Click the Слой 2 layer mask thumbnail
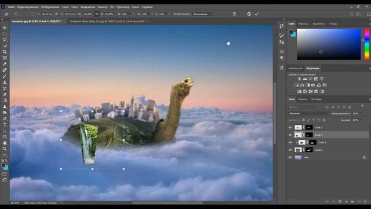 [x=309, y=128]
